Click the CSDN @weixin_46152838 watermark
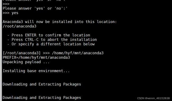 coord(153,98)
